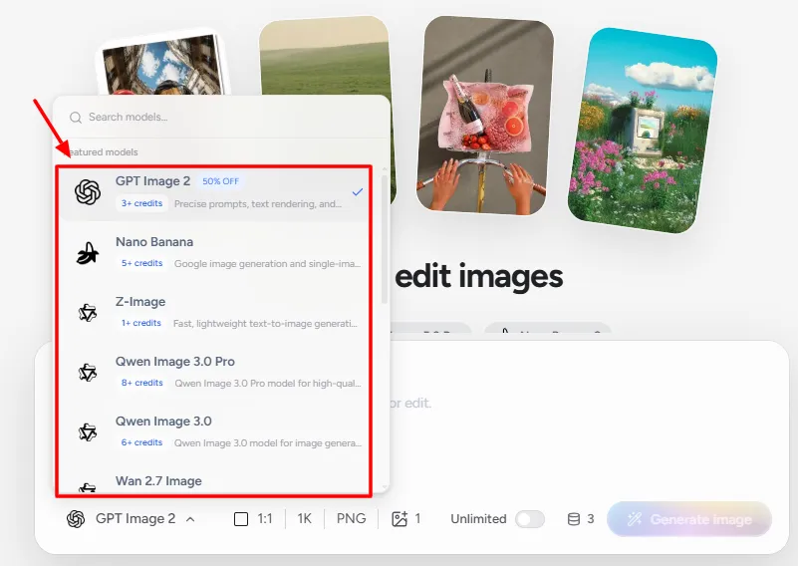Click the 8+ credits badge
This screenshot has width=798, height=566.
pos(141,383)
